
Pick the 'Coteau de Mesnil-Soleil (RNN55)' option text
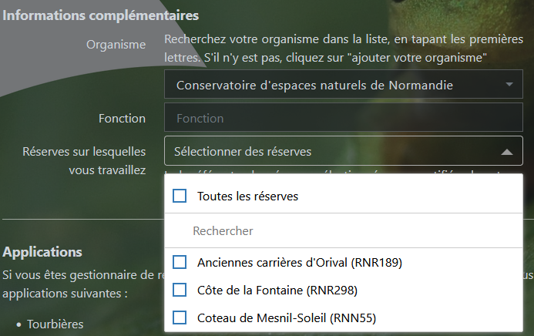coord(287,317)
